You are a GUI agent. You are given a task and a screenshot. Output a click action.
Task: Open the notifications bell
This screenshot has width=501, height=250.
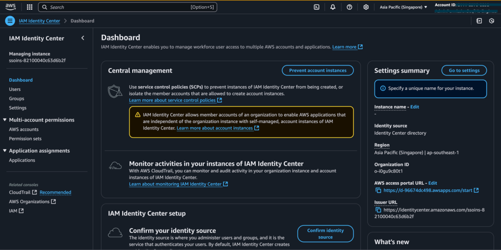333,7
